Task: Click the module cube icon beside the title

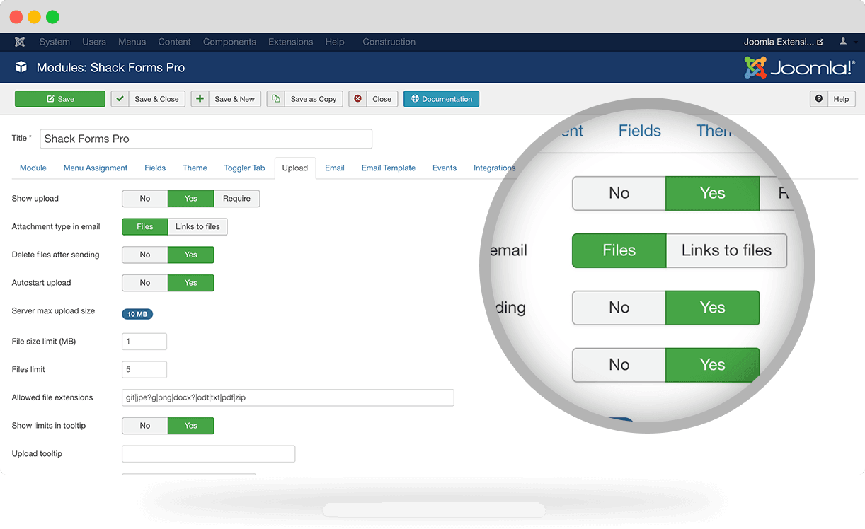Action: click(21, 68)
